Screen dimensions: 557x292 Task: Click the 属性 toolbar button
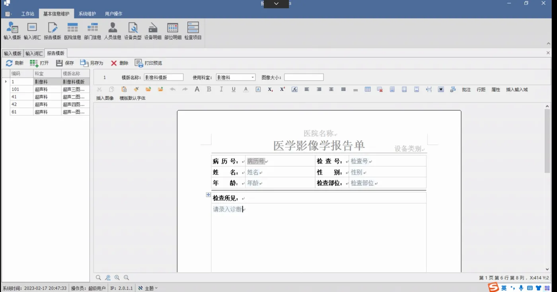click(x=496, y=90)
